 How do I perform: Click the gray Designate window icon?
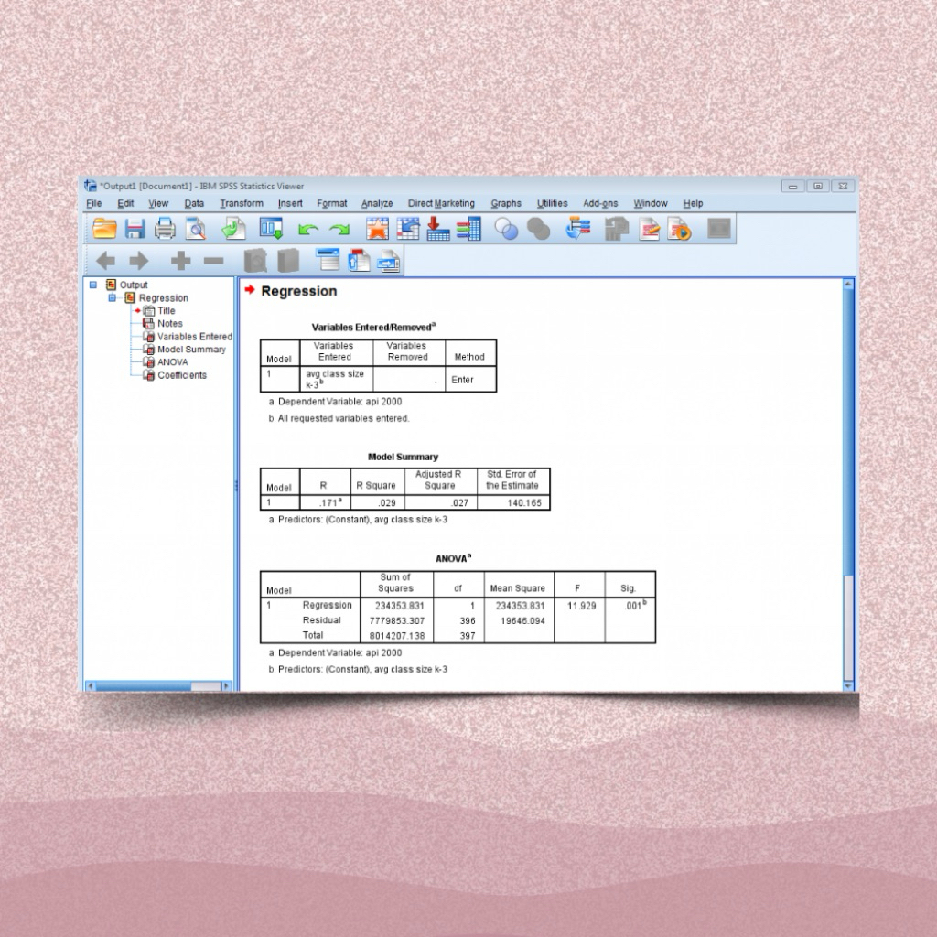coord(719,228)
